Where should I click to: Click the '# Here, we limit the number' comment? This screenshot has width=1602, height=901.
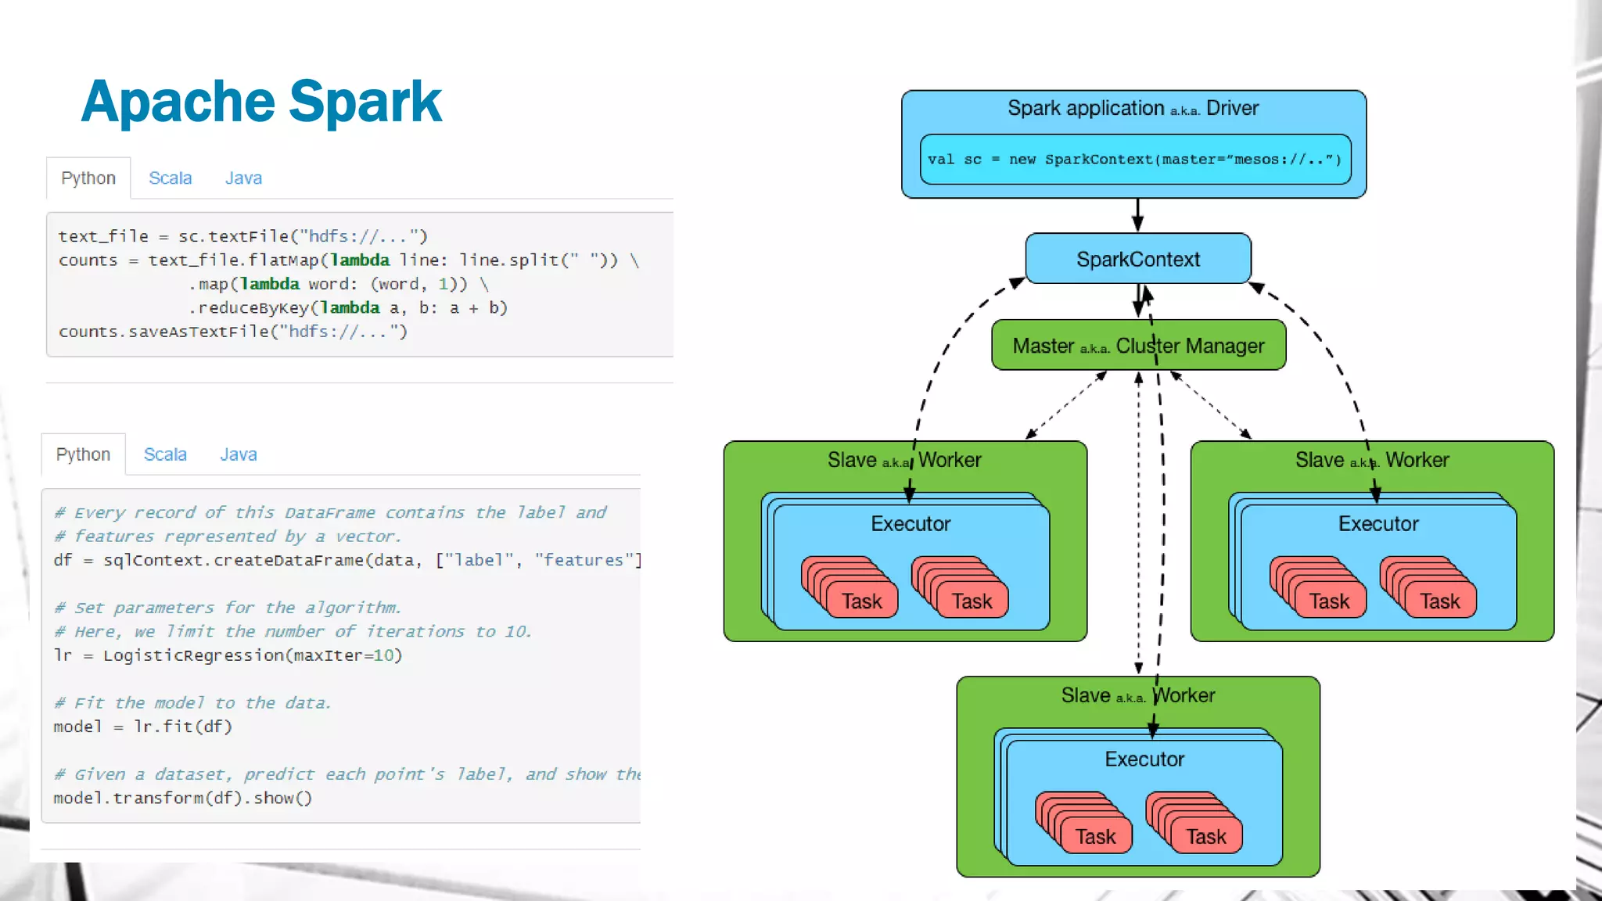click(x=293, y=632)
